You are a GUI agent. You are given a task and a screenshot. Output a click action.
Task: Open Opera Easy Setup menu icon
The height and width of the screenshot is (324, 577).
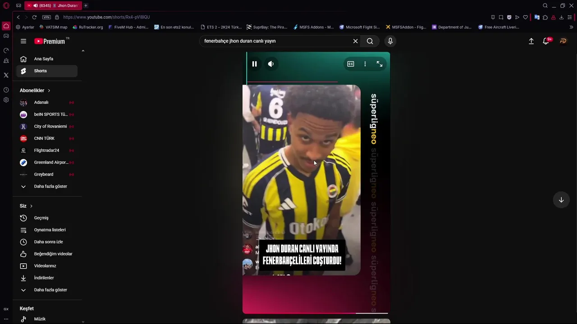pyautogui.click(x=570, y=17)
